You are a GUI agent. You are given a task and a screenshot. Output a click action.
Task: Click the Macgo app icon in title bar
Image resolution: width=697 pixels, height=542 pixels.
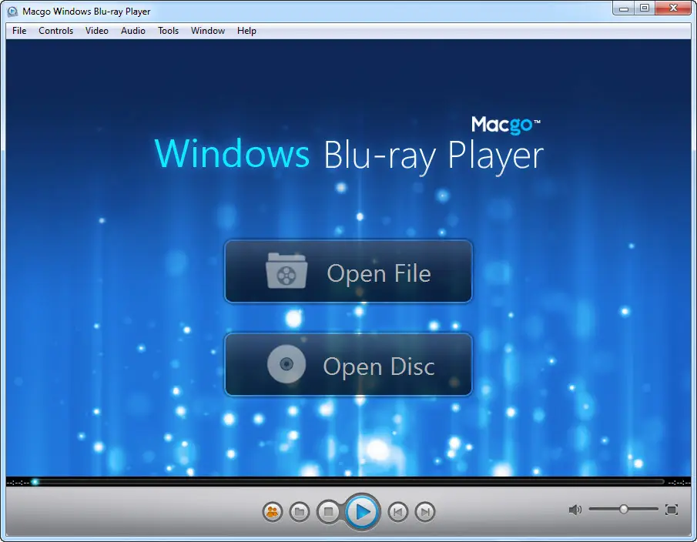pyautogui.click(x=13, y=12)
